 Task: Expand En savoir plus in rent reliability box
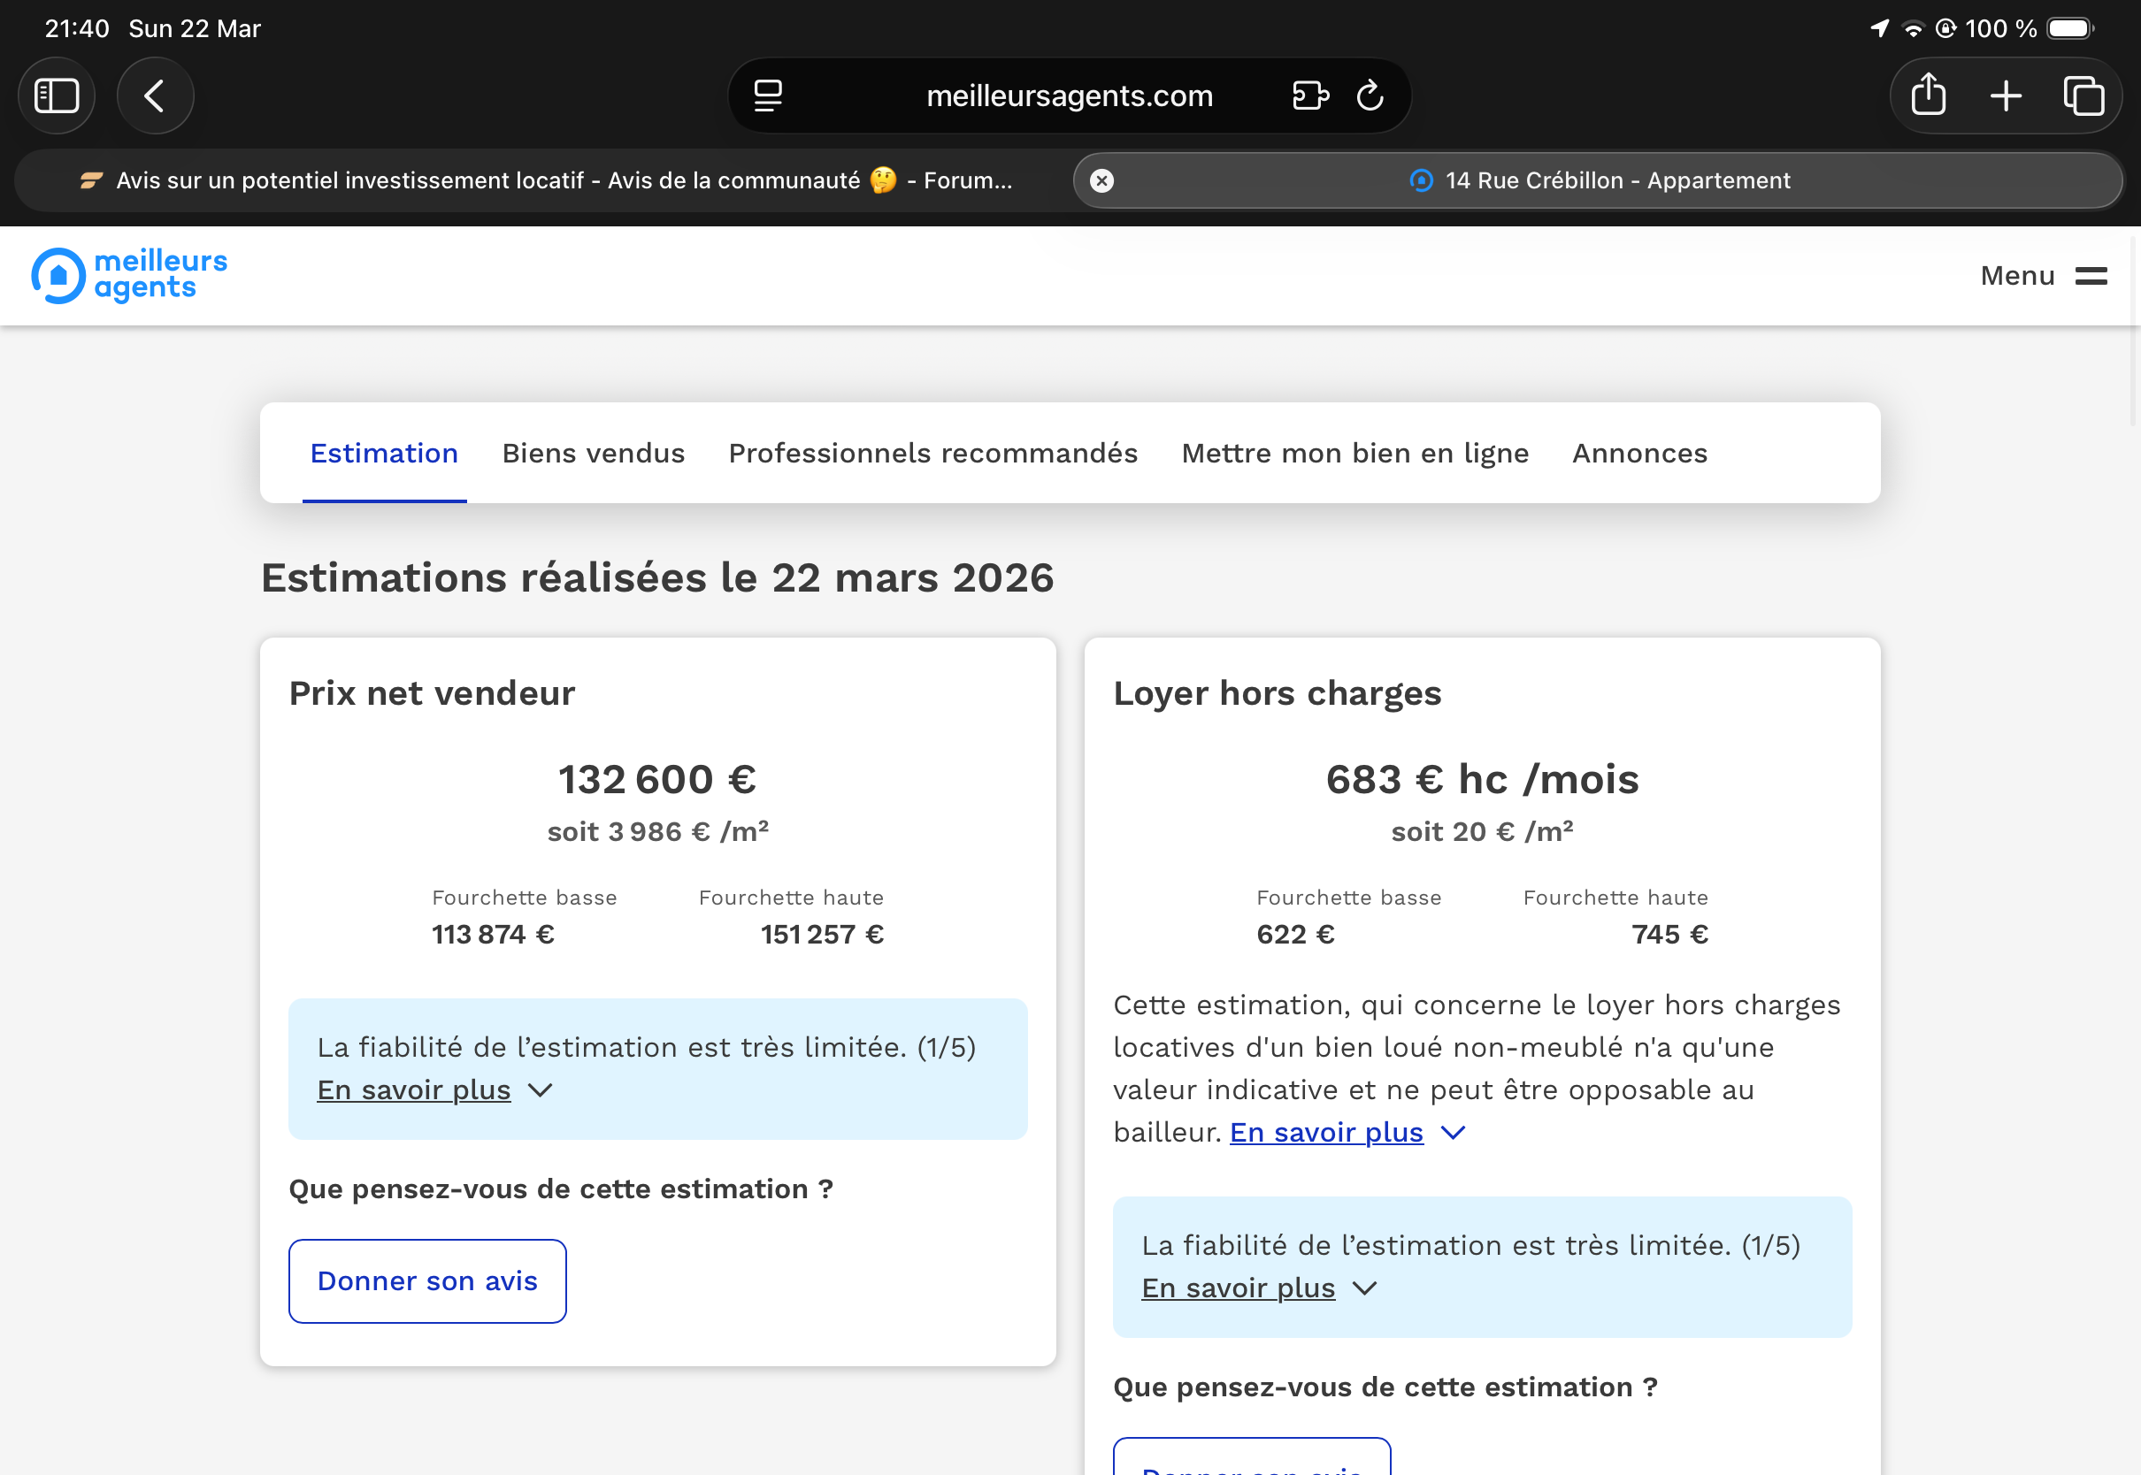(x=1238, y=1288)
